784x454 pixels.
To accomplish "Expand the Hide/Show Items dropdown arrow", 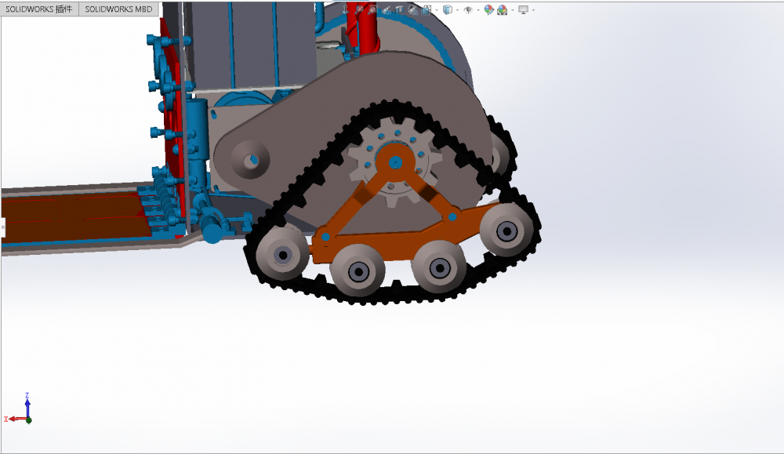I will tap(478, 10).
